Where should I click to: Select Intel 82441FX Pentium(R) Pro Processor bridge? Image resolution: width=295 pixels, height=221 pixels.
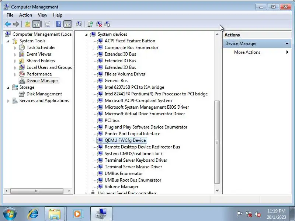coord(156,94)
